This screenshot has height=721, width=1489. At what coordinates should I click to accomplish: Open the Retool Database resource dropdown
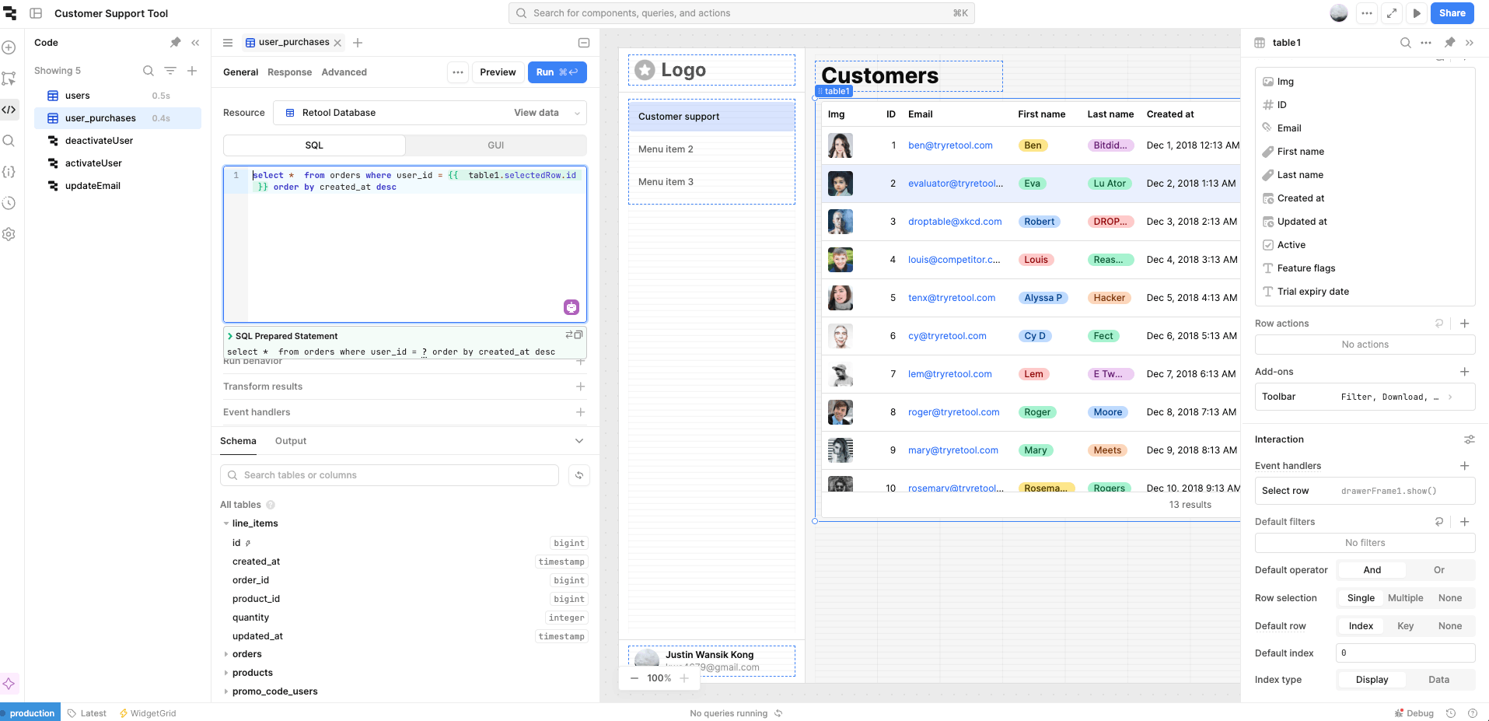pos(431,113)
